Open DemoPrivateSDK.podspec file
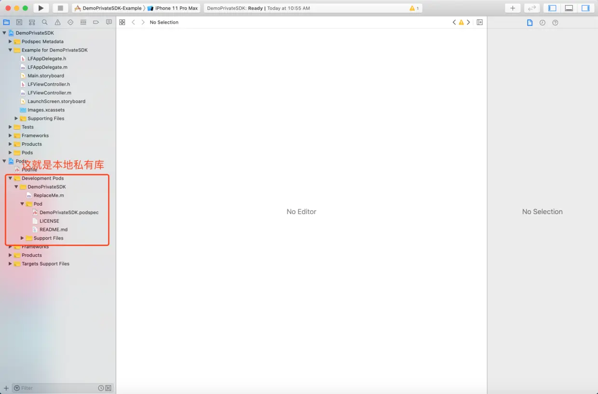 pos(69,212)
